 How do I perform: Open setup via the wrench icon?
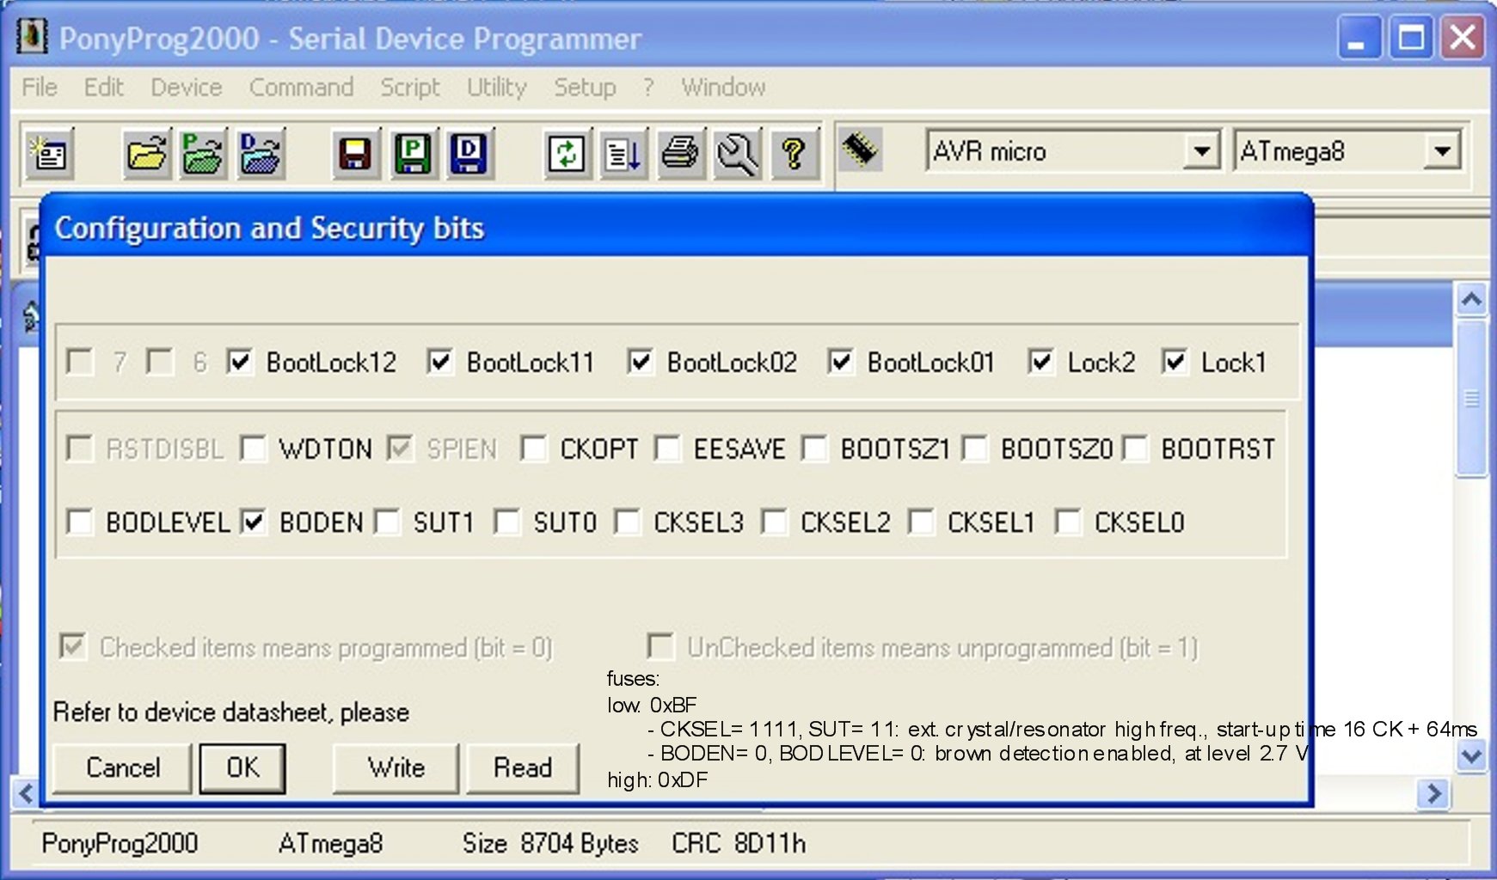pyautogui.click(x=737, y=155)
